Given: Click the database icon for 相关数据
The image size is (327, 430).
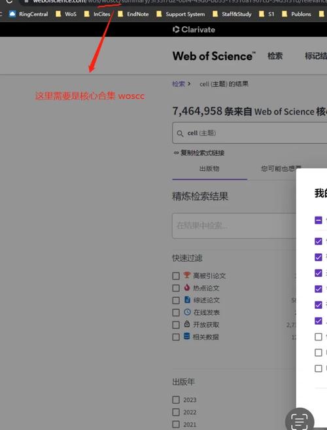Looking at the screenshot, I should click(186, 336).
